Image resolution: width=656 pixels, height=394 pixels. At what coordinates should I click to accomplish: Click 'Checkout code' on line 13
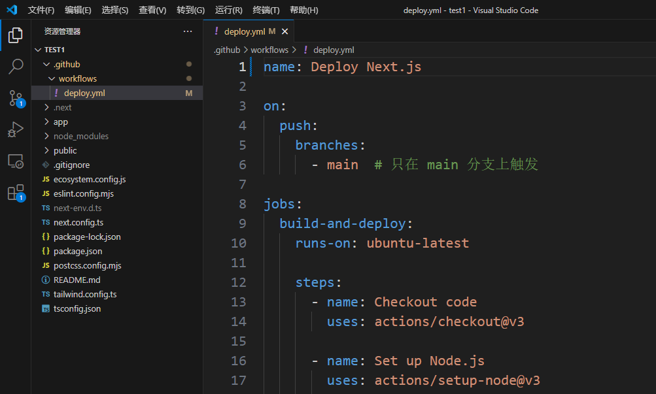click(426, 302)
